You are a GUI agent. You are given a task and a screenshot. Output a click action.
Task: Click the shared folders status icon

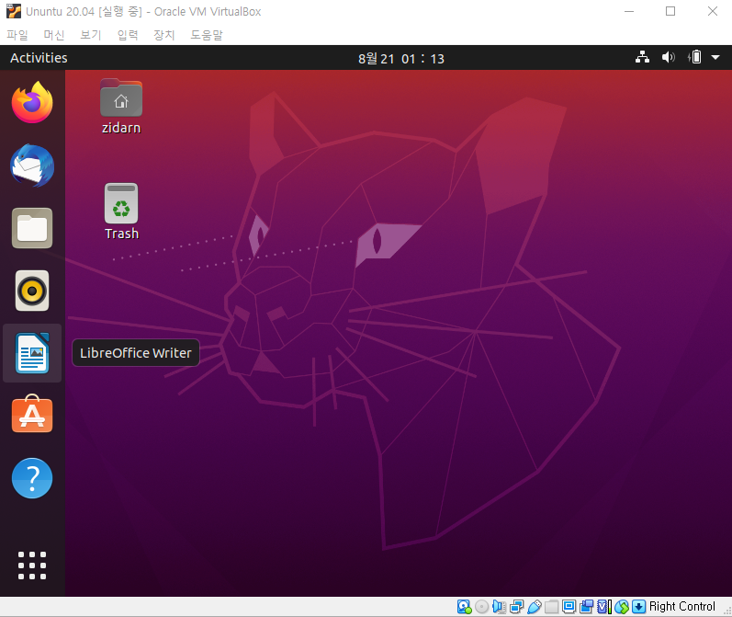(552, 607)
